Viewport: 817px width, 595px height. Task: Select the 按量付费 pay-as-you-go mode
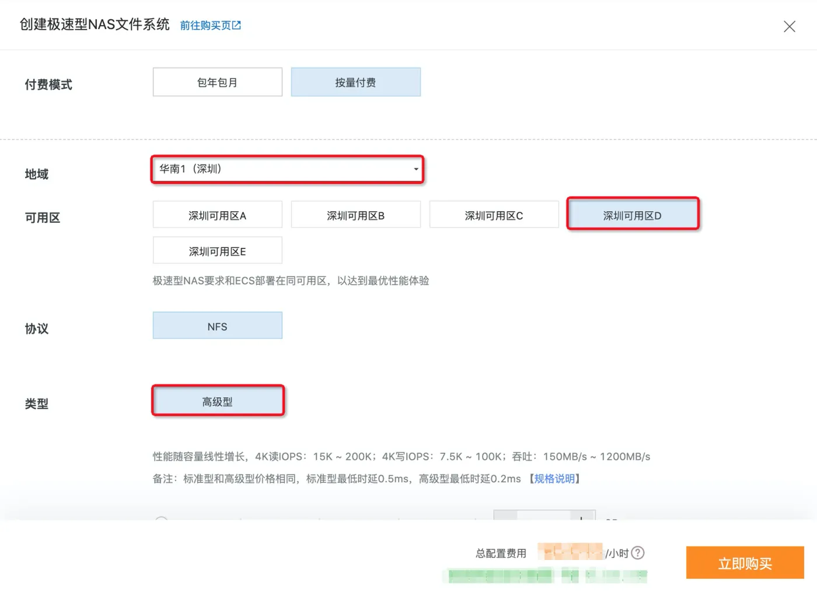(x=355, y=82)
